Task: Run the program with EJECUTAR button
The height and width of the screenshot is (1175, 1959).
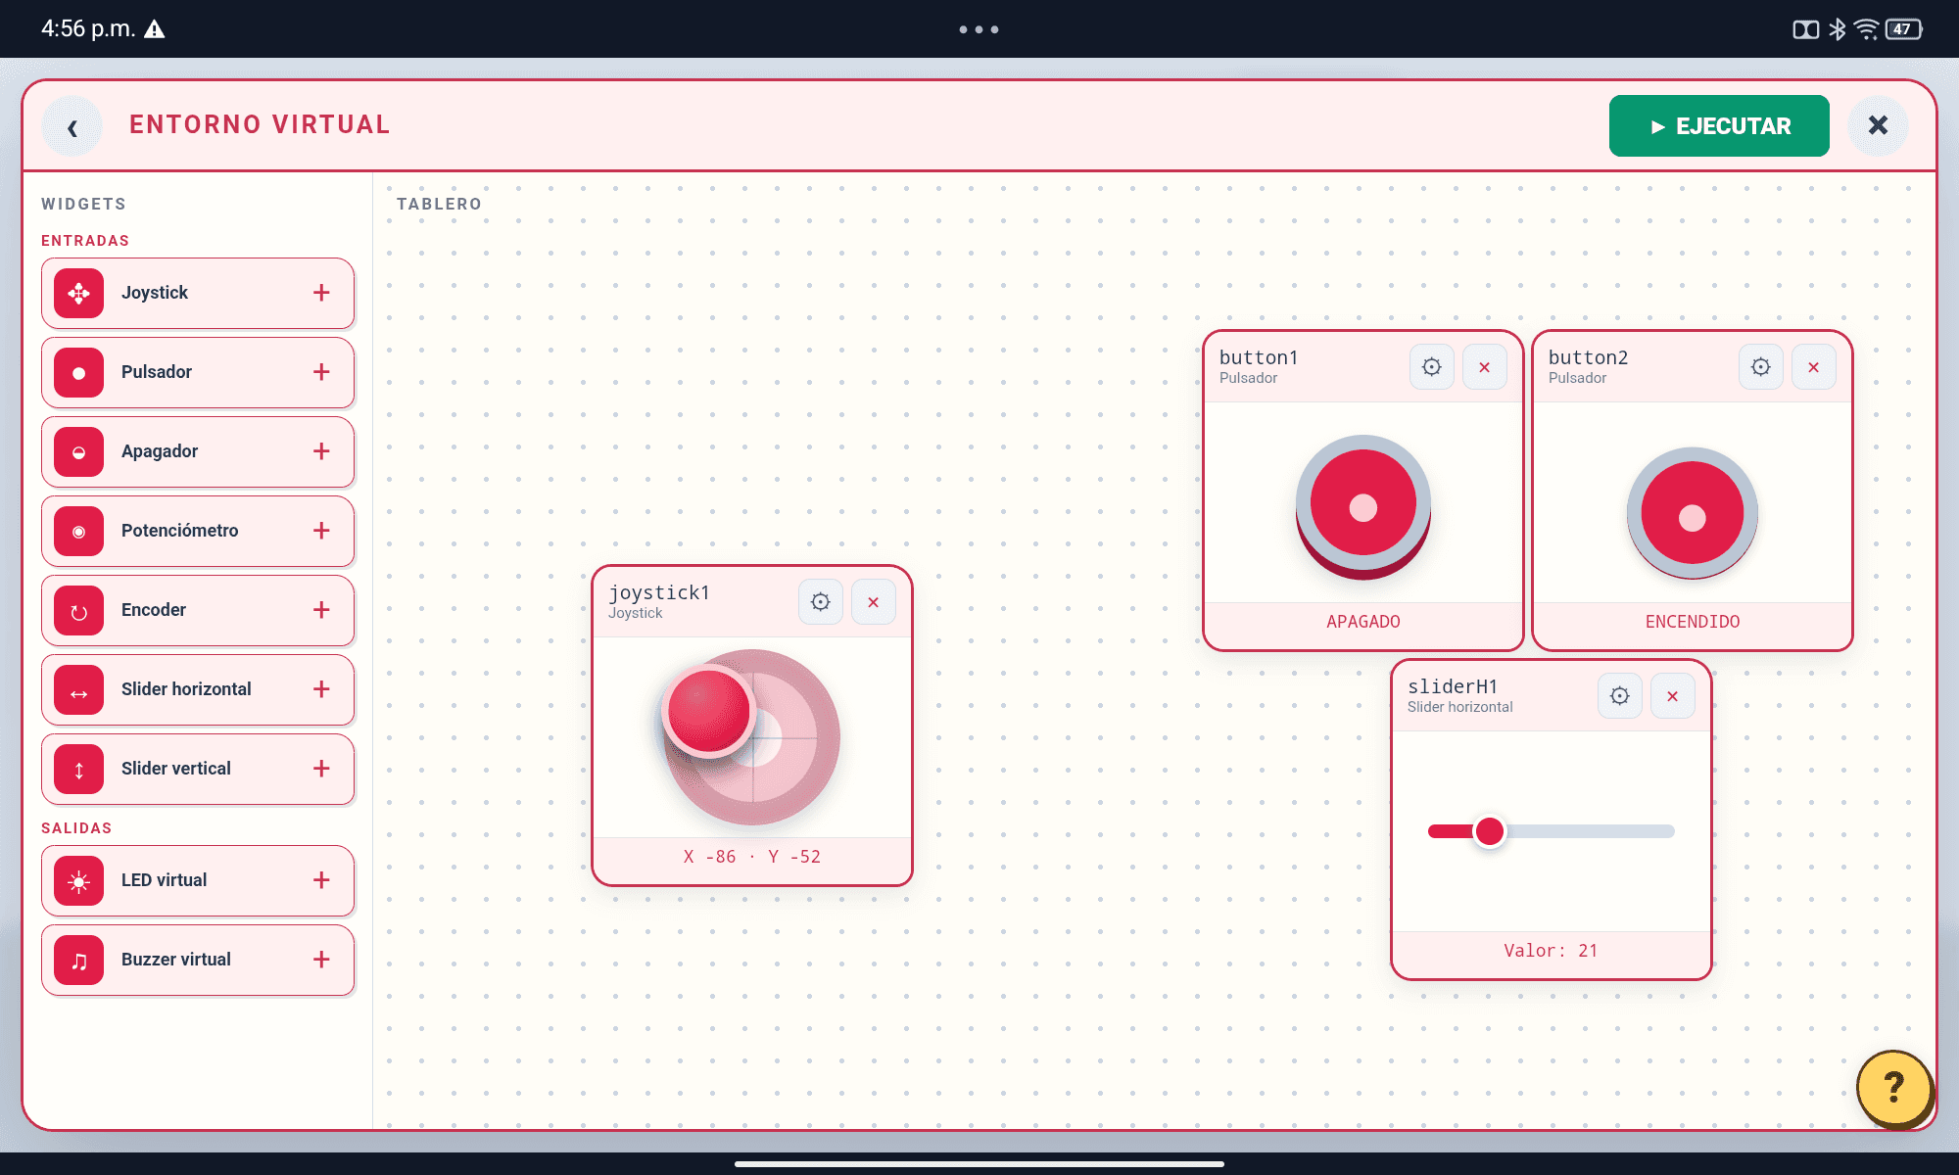Action: coord(1719,125)
